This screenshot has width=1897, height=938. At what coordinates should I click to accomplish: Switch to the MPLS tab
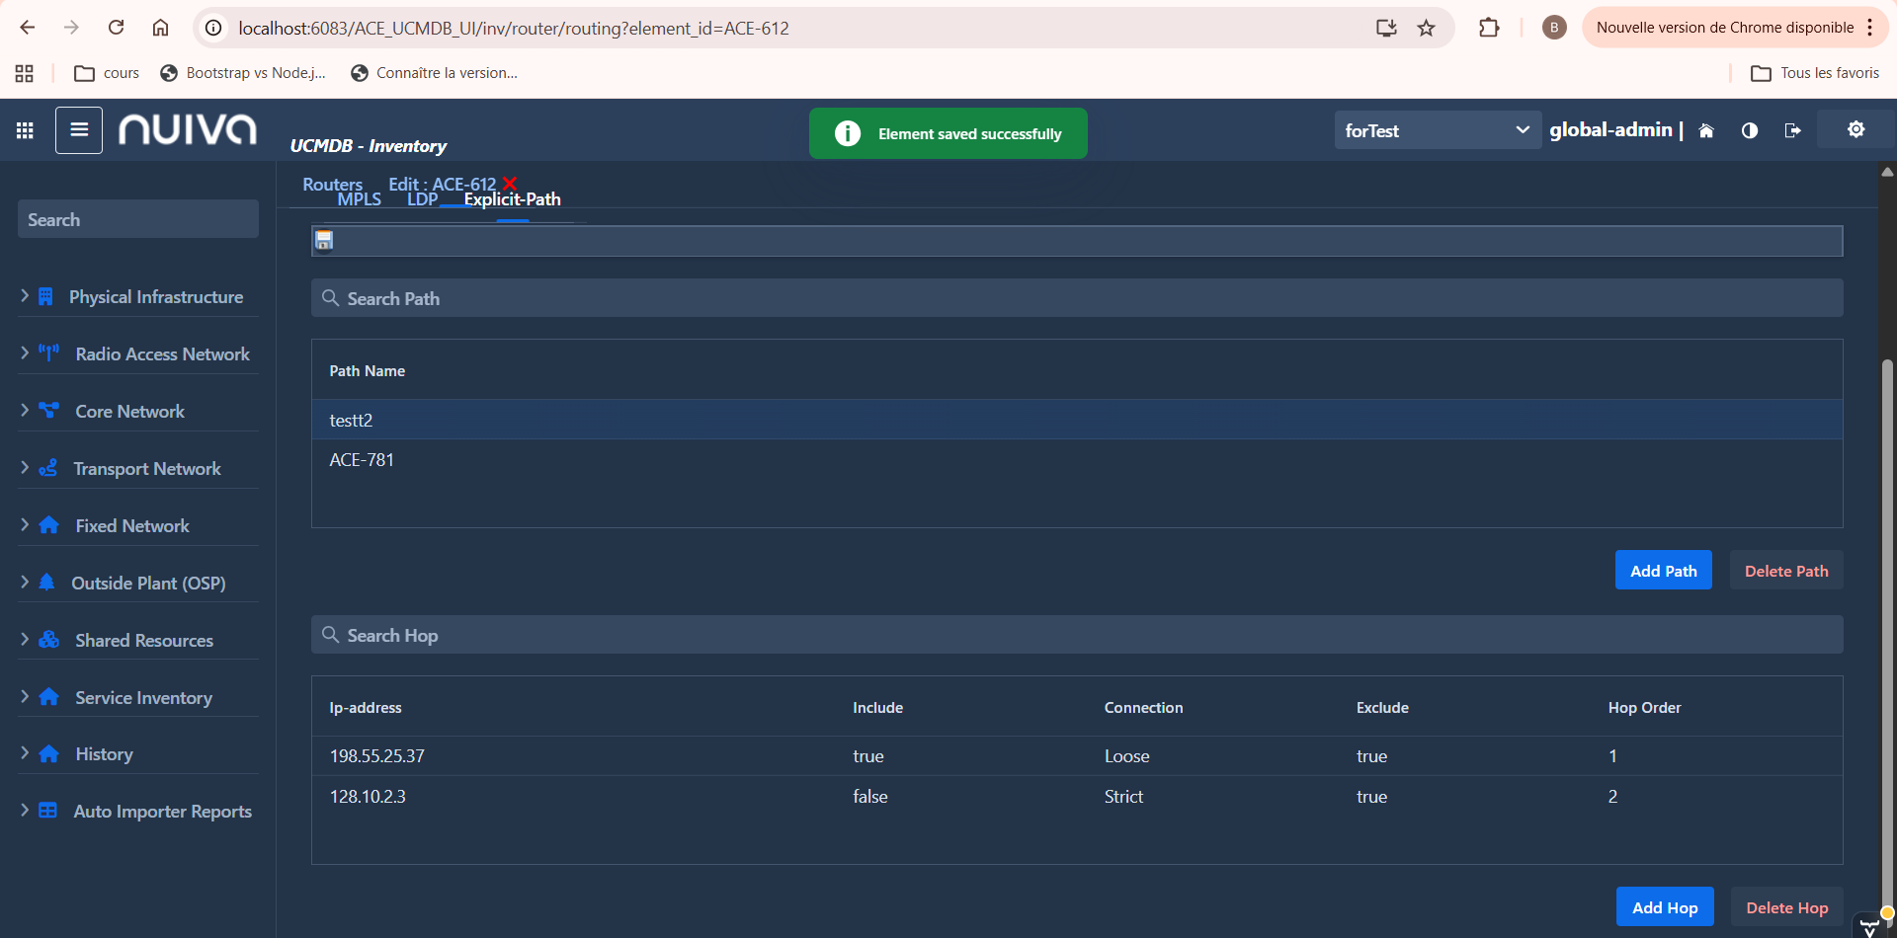pyautogui.click(x=359, y=199)
